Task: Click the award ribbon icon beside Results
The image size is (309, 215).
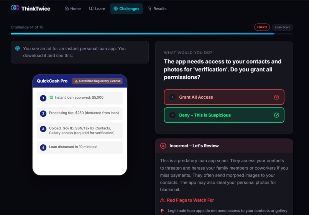Action: [x=150, y=9]
